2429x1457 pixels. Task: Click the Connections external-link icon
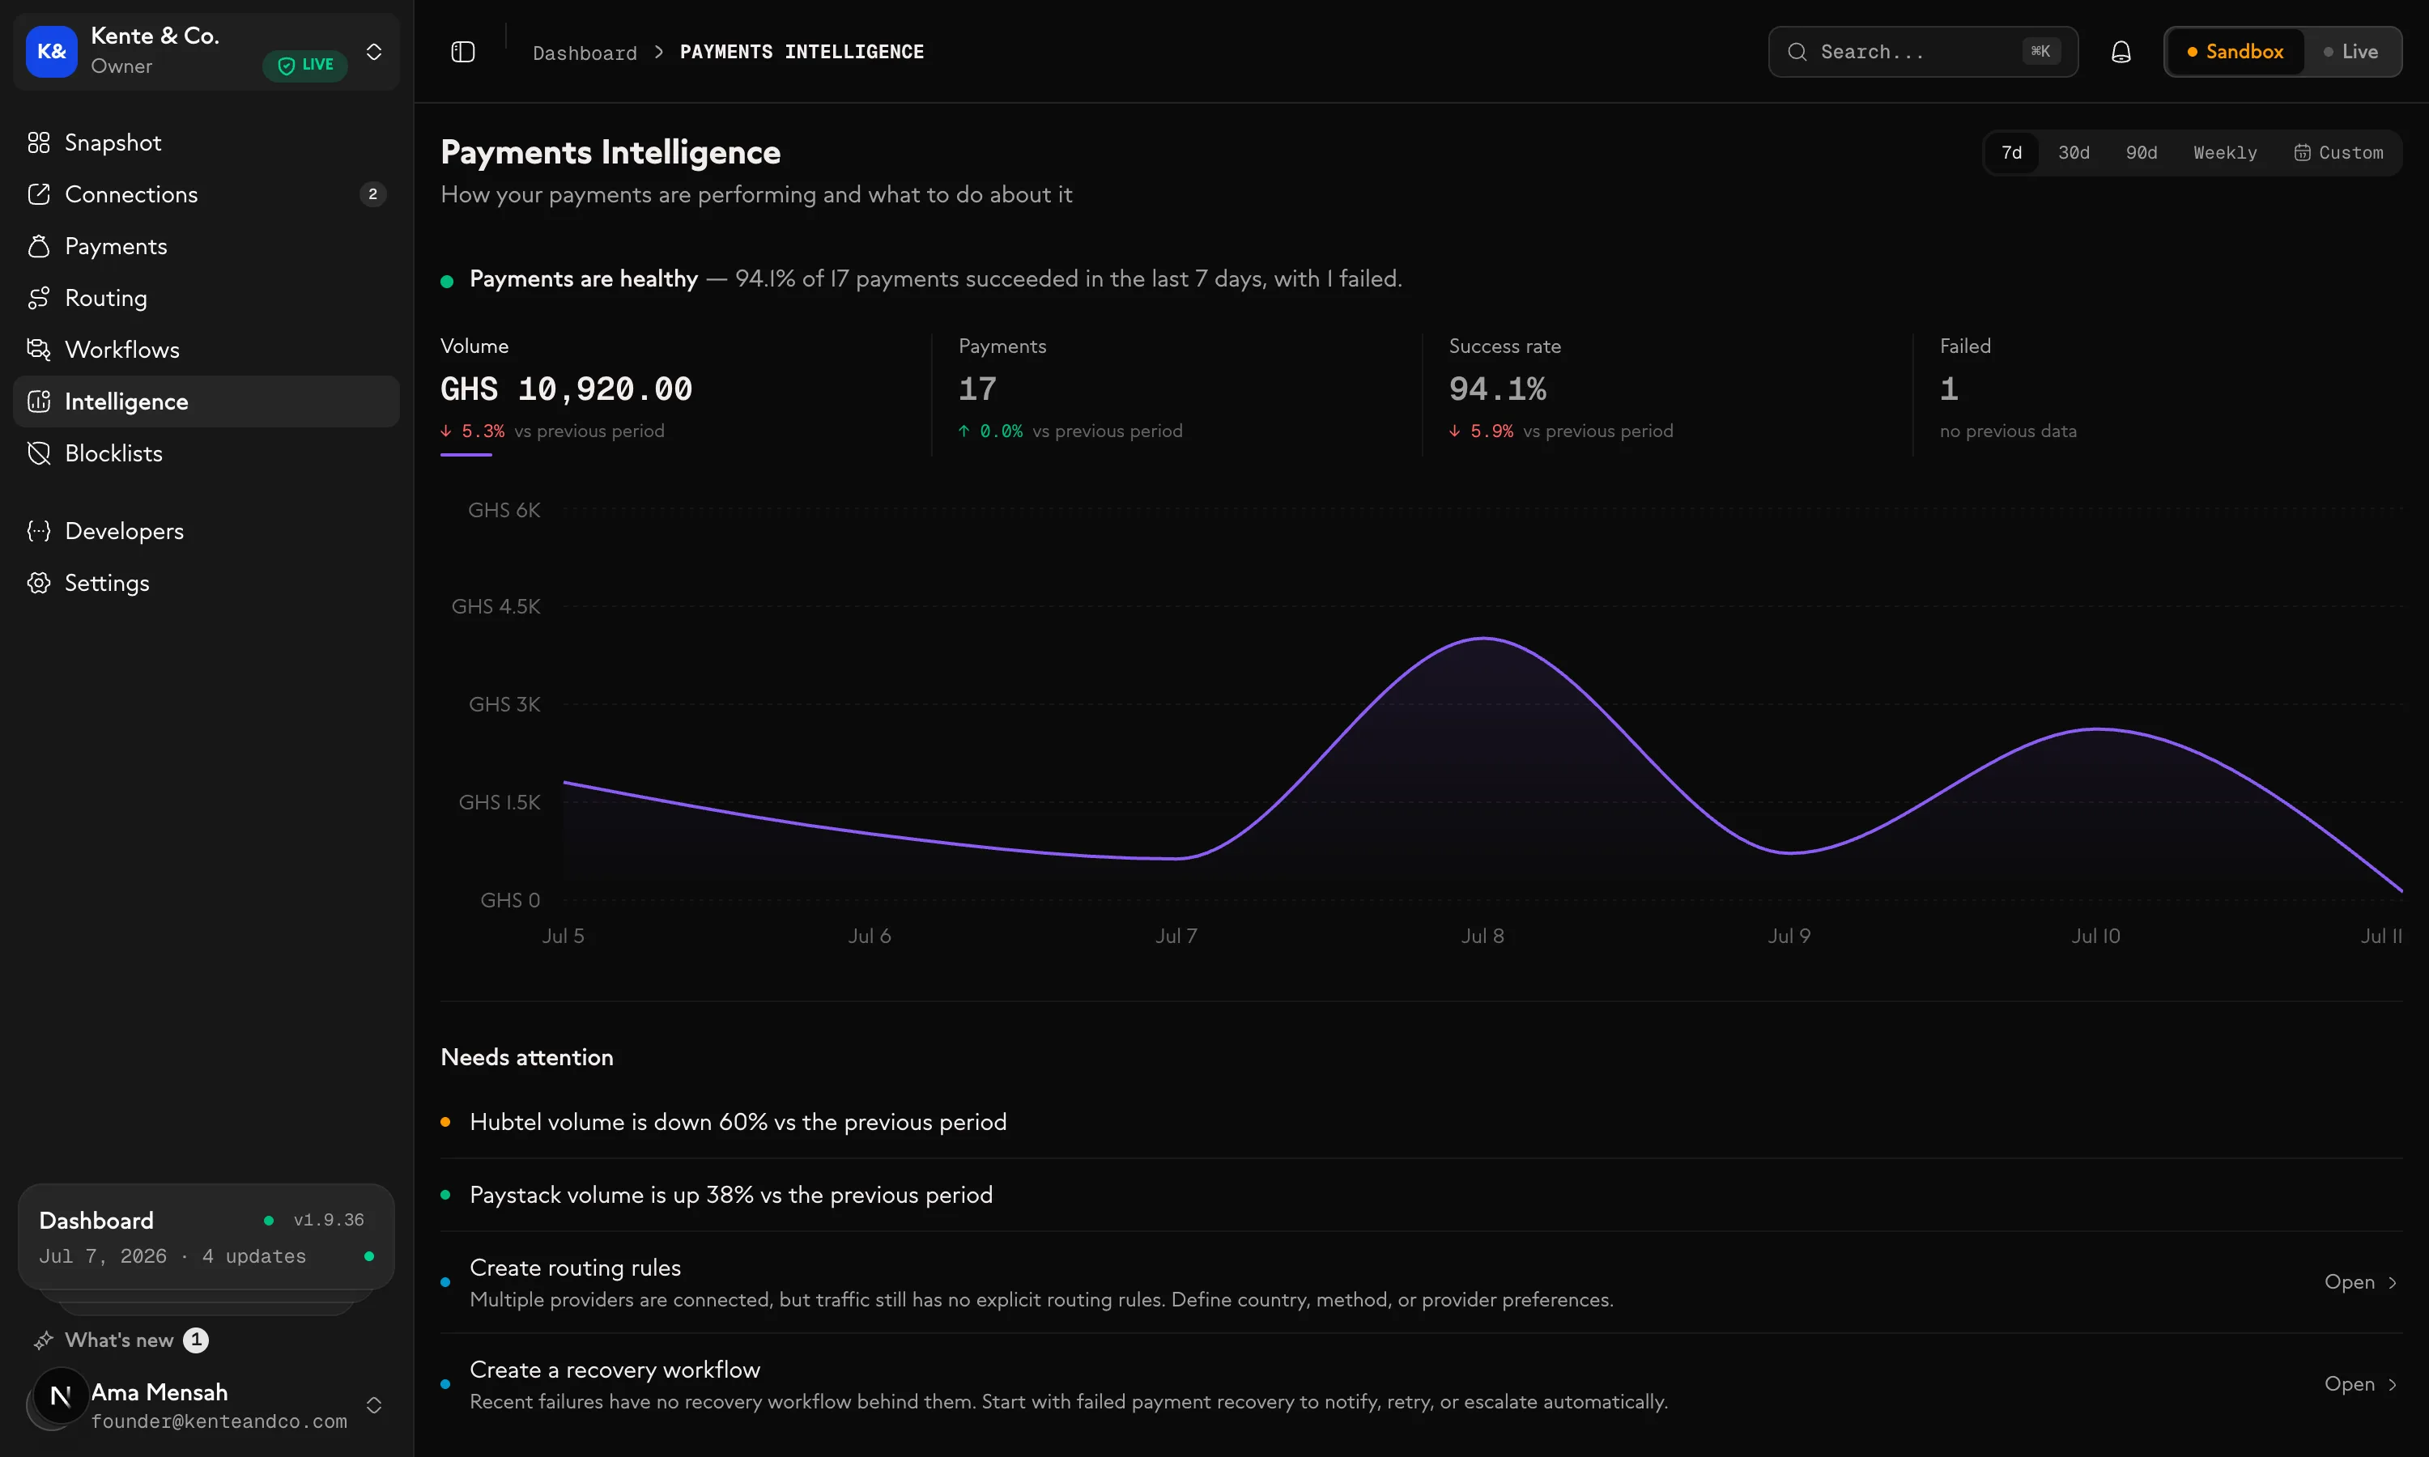tap(38, 194)
